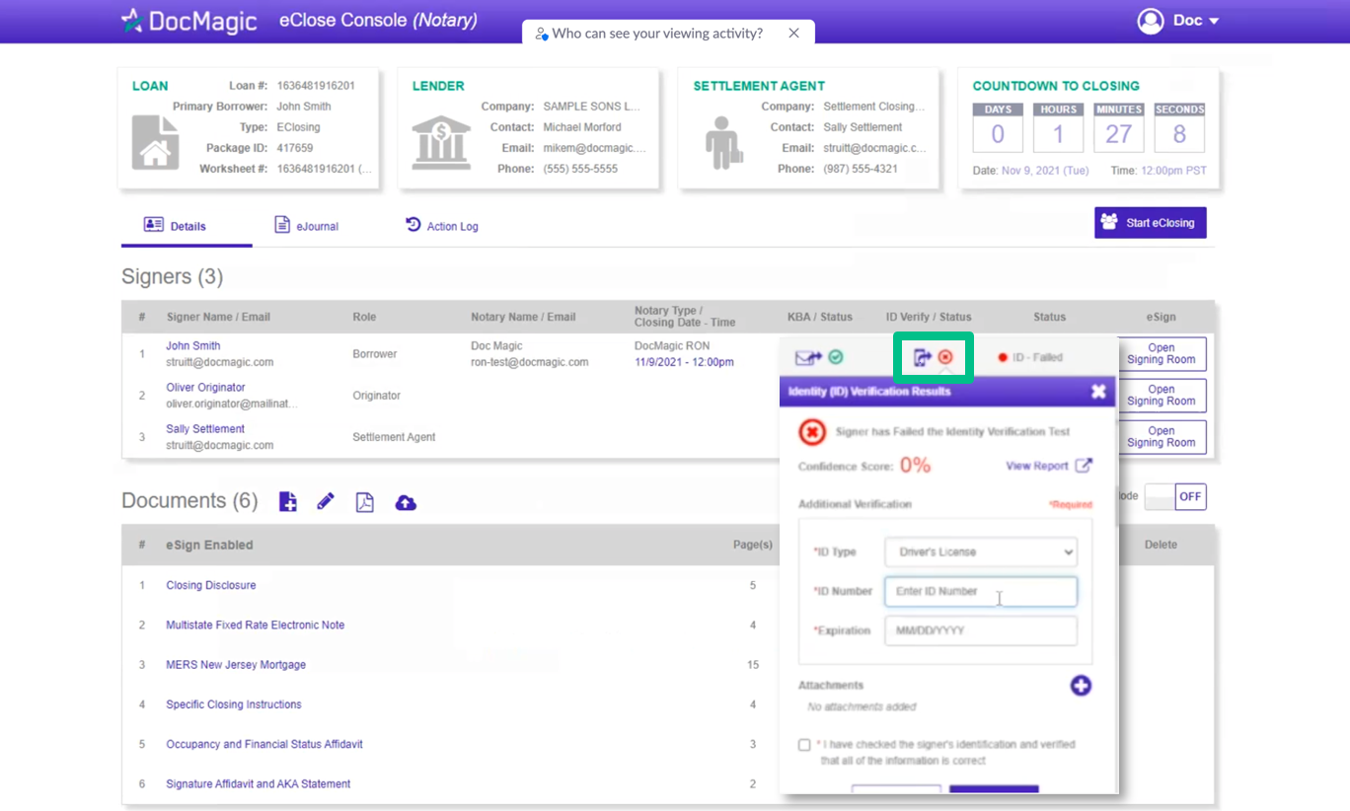Click the edit documents pencil icon
Image resolution: width=1350 pixels, height=811 pixels.
326,502
